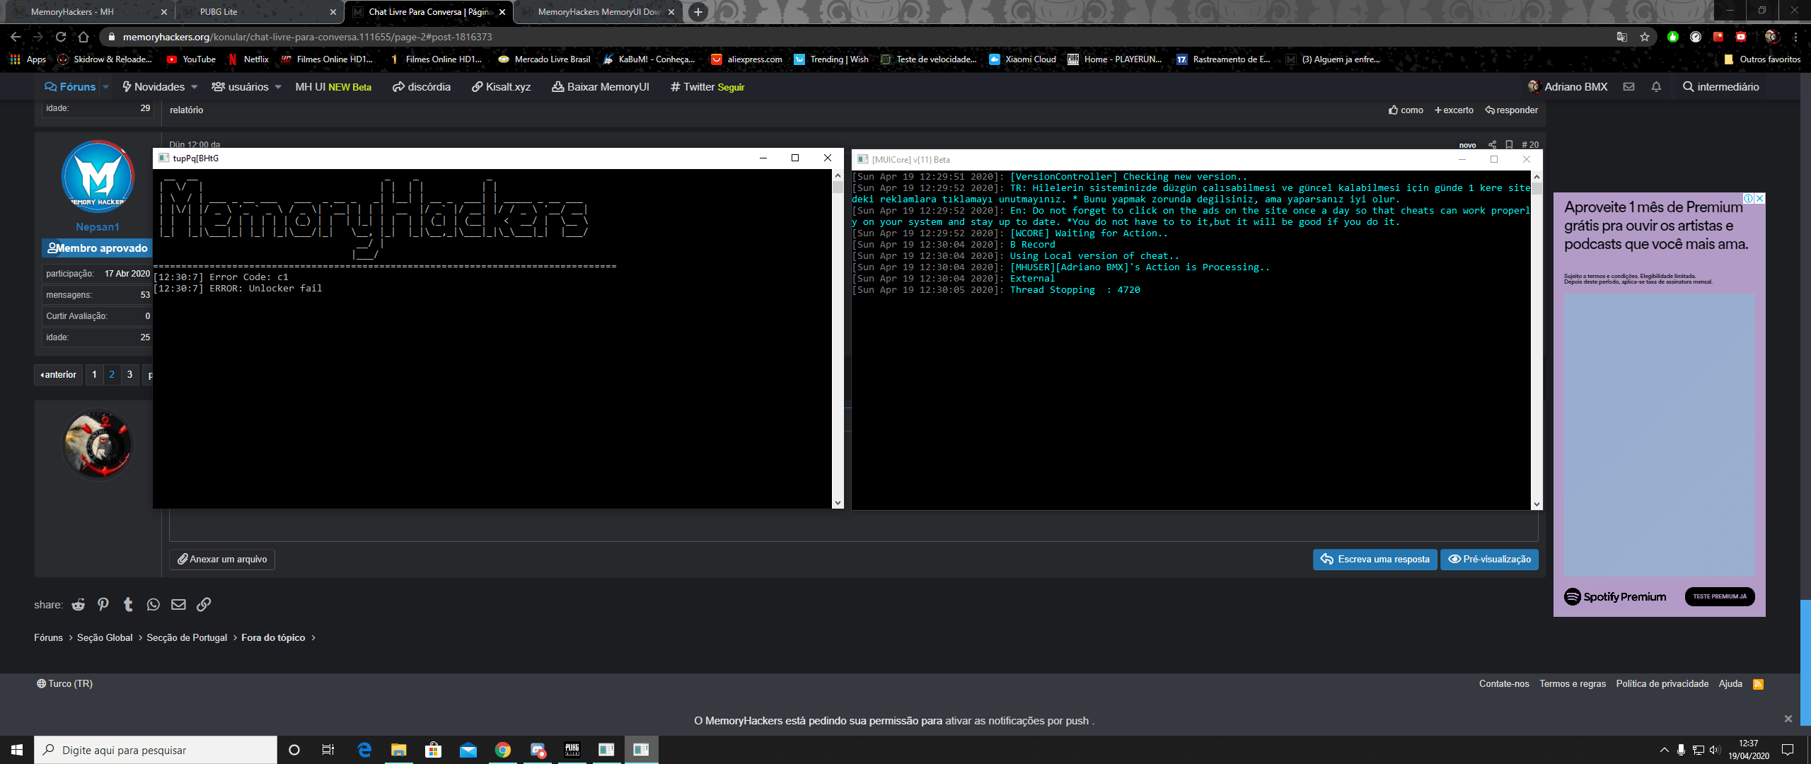Open the Outros favoritos bookmarks folder
This screenshot has width=1811, height=764.
1762,59
